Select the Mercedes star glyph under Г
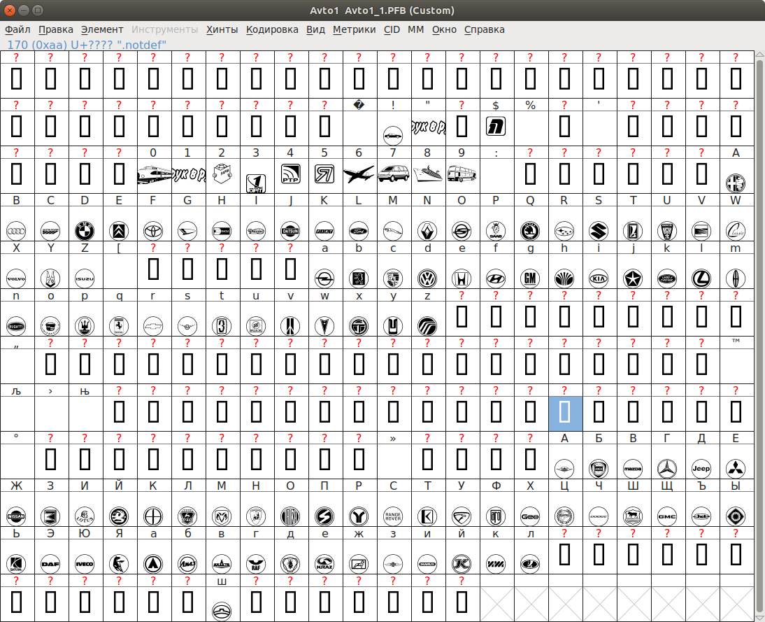The height and width of the screenshot is (622, 765). [x=667, y=468]
